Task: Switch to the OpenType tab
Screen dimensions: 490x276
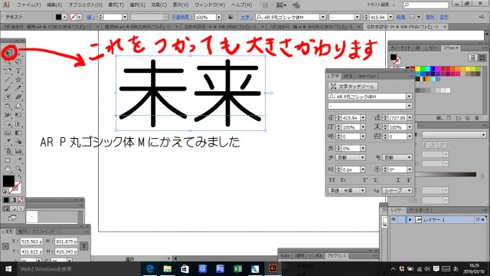Action: tap(367, 76)
